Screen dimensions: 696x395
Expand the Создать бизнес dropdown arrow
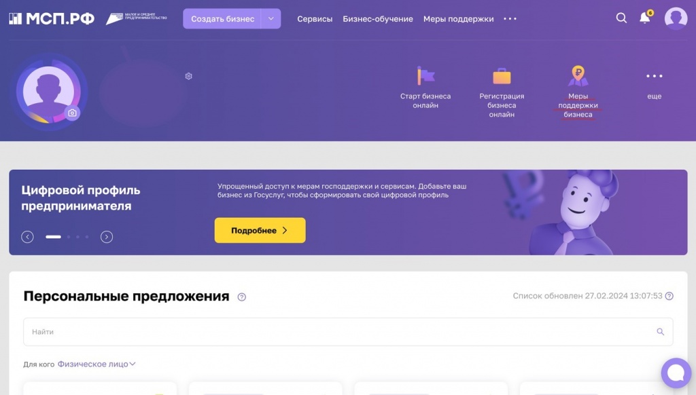[x=271, y=18]
